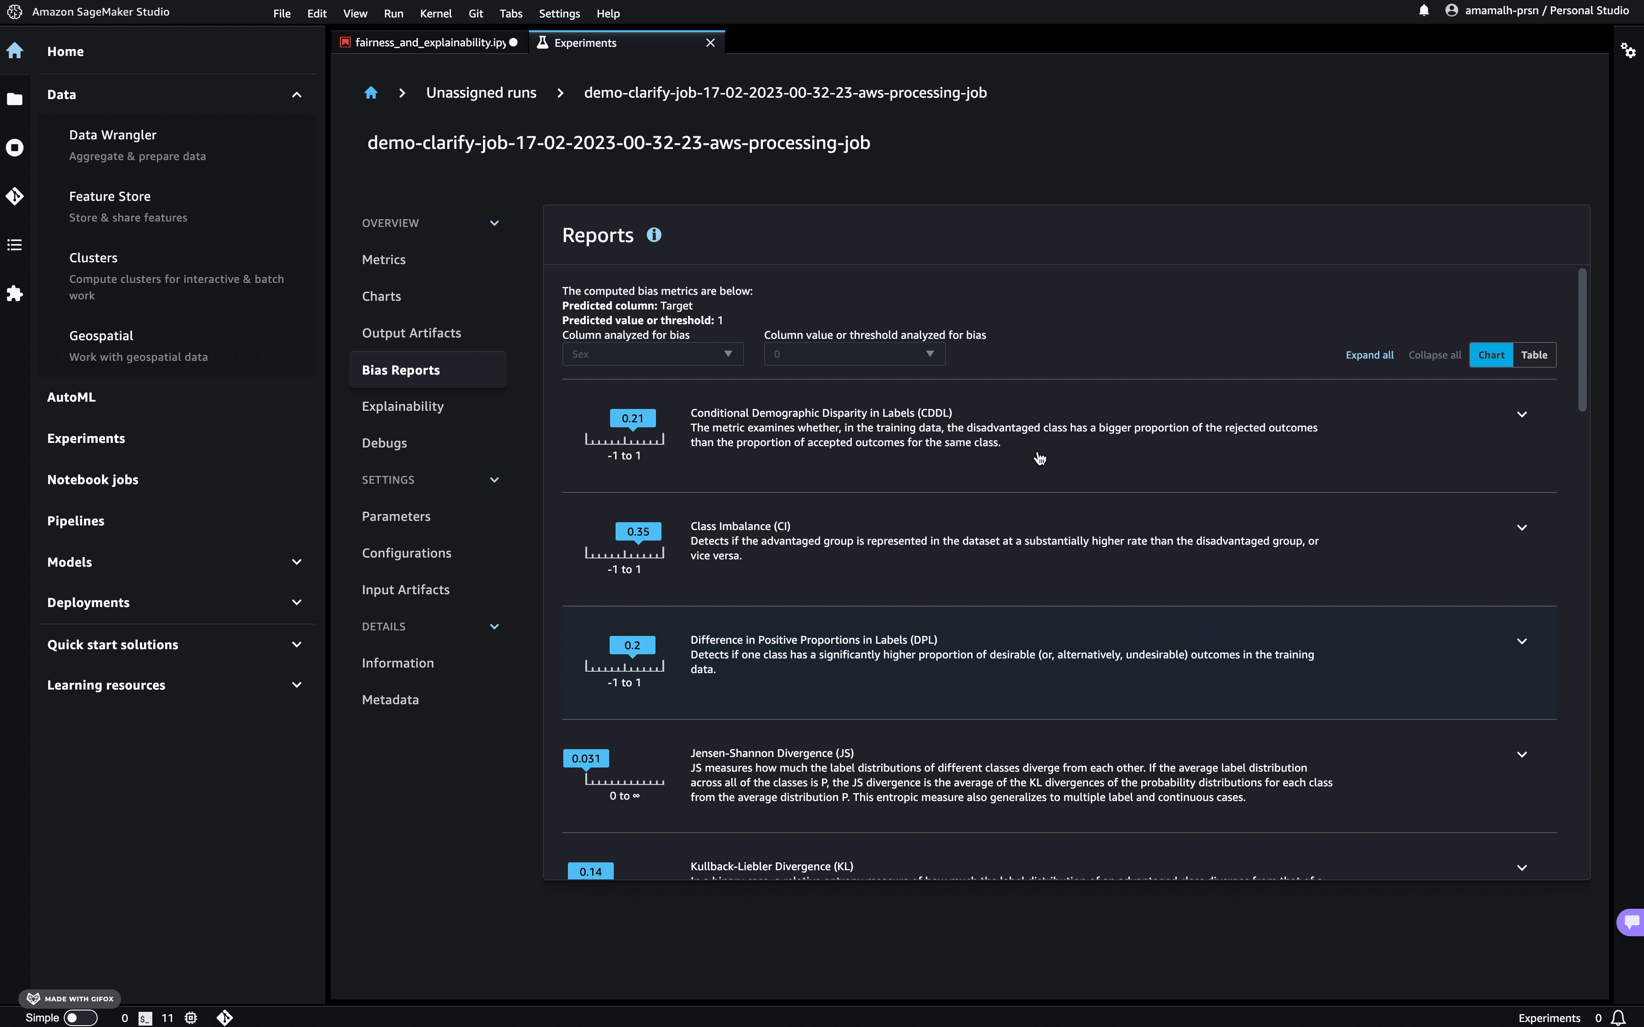
Task: Switch to the fairness_and_explainability notebook tab
Action: click(x=429, y=43)
